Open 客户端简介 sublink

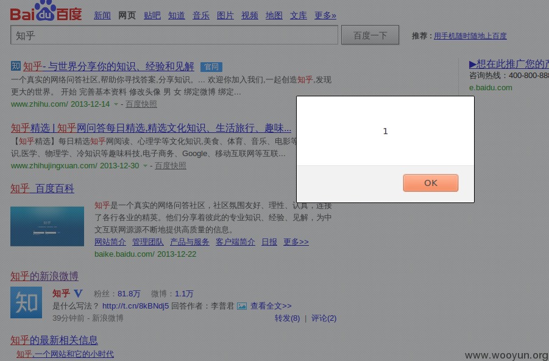click(235, 242)
